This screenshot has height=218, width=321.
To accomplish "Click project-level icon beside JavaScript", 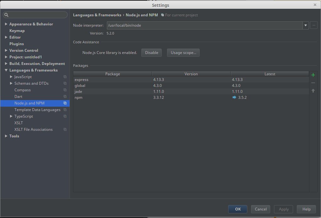I will [x=65, y=77].
